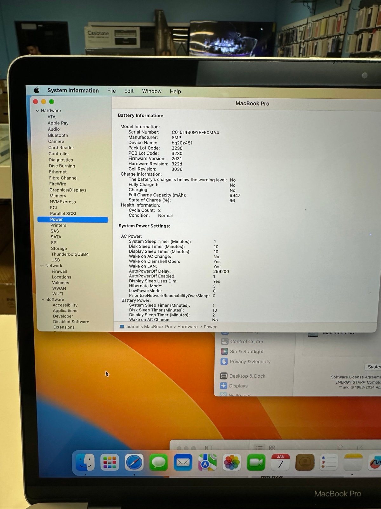This screenshot has width=381, height=509.
Task: Click Hardware in the path bar
Action: click(x=187, y=327)
